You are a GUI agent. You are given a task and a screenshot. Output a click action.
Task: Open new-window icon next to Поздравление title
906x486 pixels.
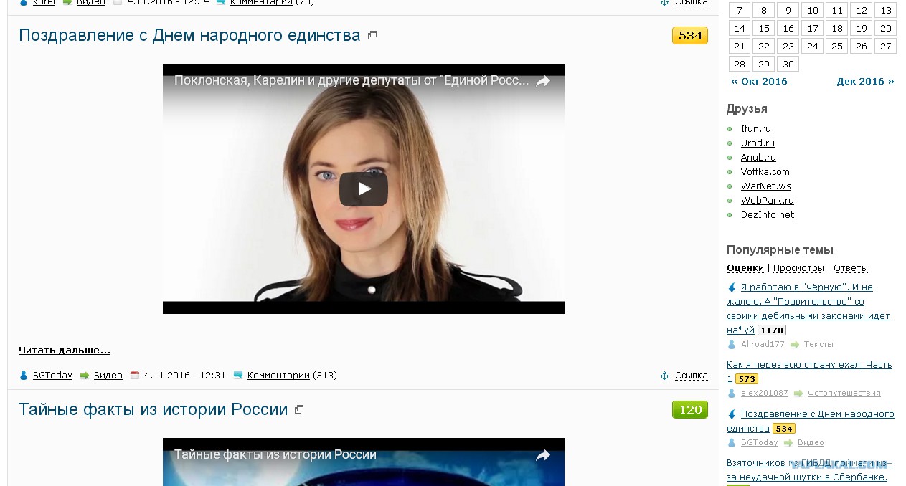[x=372, y=35]
